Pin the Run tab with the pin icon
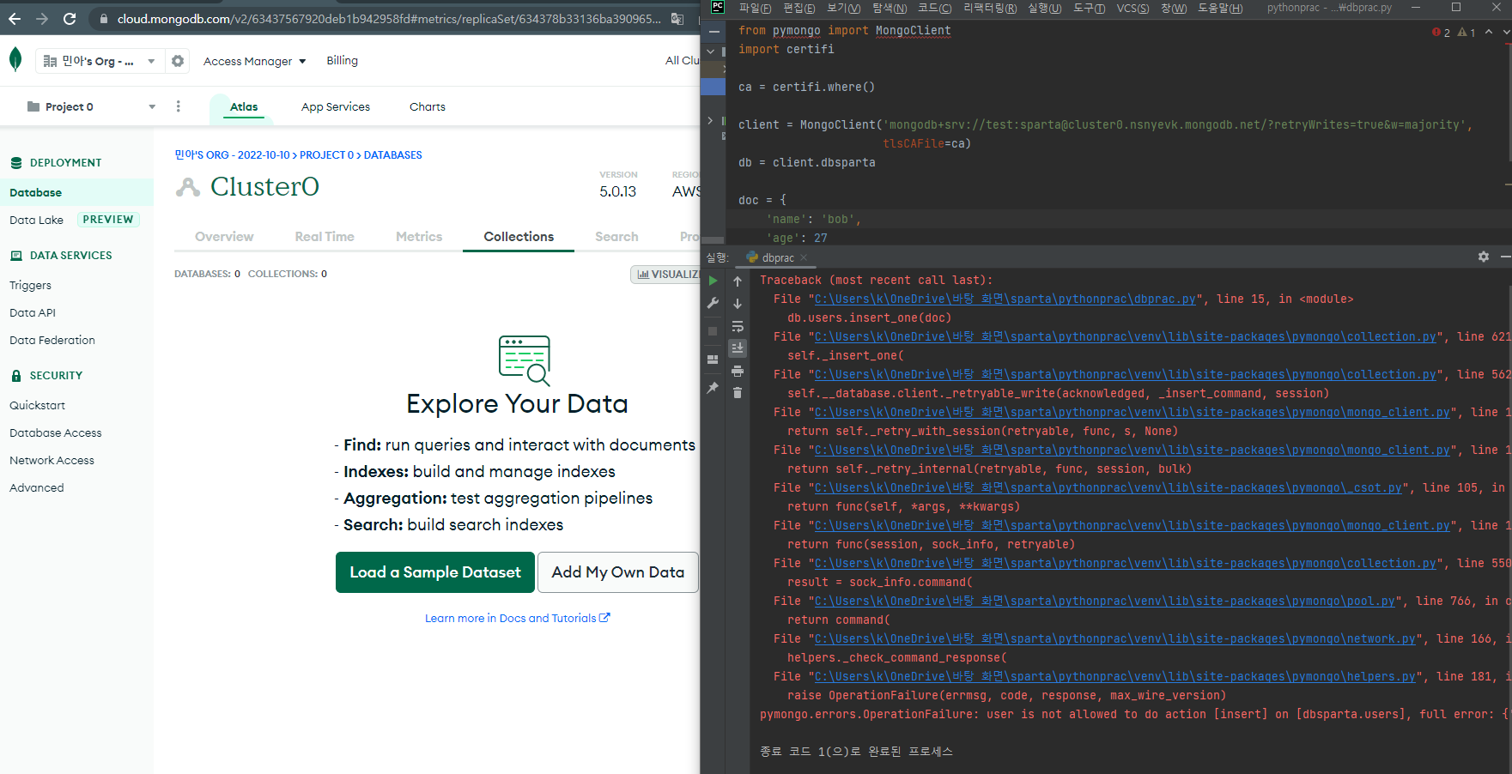Image resolution: width=1512 pixels, height=774 pixels. (x=713, y=388)
